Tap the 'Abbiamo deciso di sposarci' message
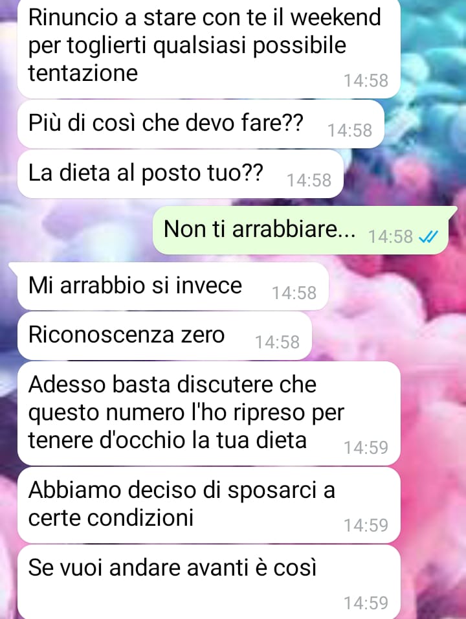The image size is (466, 619). point(209,505)
